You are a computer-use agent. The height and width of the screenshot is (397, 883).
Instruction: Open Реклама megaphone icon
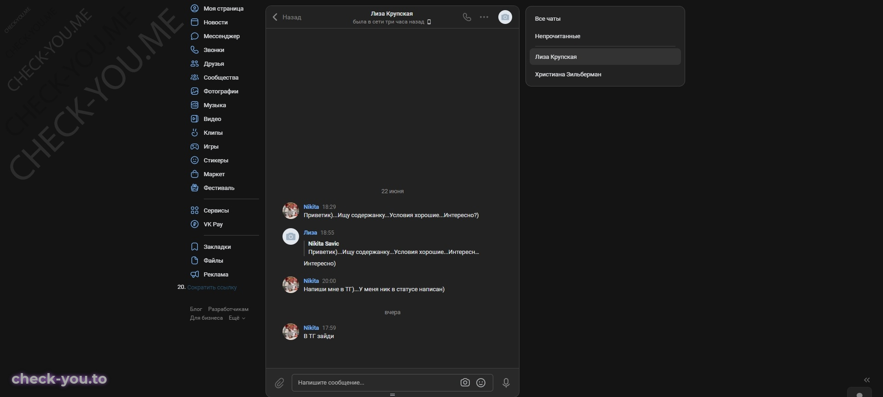pos(195,274)
